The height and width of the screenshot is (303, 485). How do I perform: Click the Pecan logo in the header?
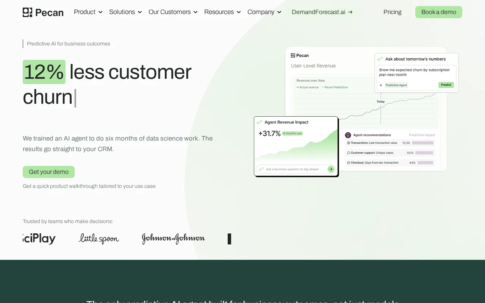(43, 12)
